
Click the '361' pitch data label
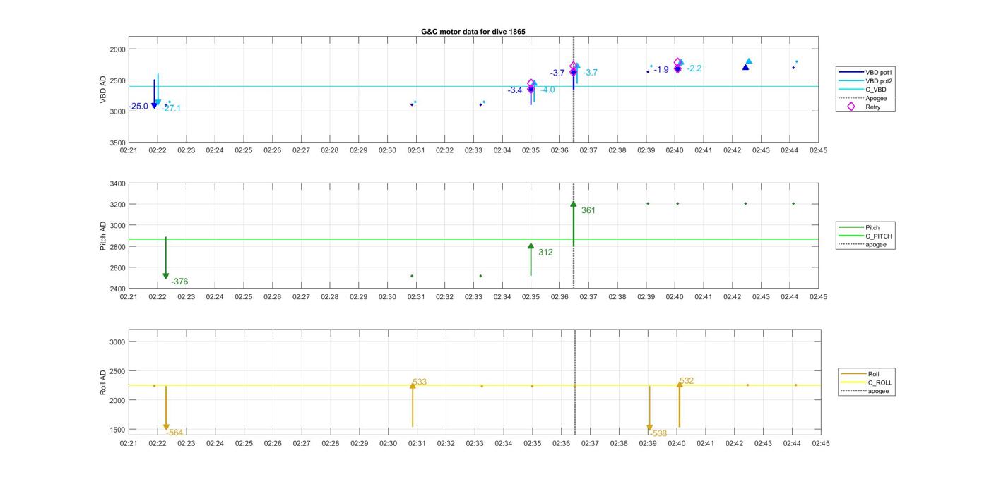click(588, 210)
